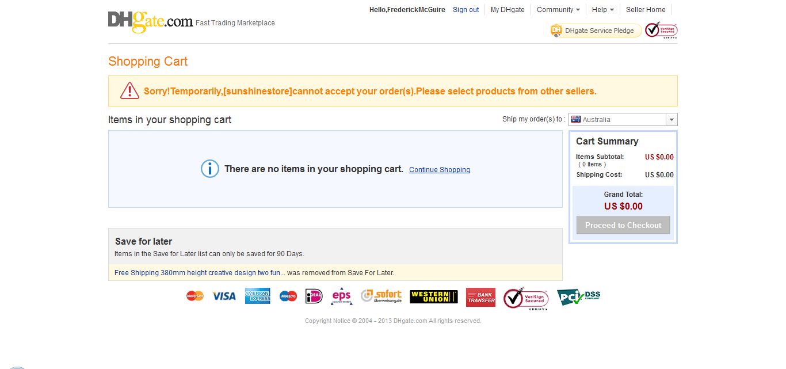
Task: Click the Western Union logo
Action: point(433,296)
